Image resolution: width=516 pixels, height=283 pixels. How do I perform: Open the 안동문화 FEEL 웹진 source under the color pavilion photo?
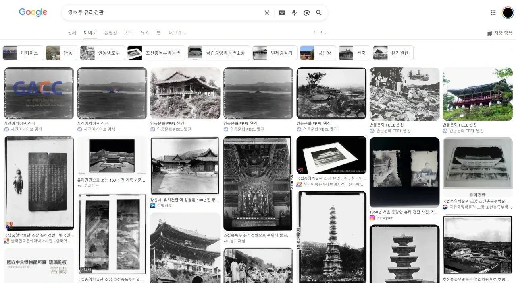coord(466,131)
